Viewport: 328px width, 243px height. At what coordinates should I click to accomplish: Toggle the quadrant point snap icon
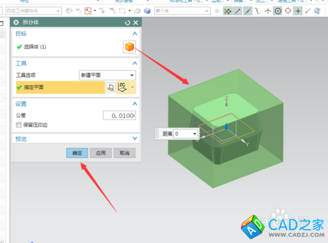(x=288, y=11)
